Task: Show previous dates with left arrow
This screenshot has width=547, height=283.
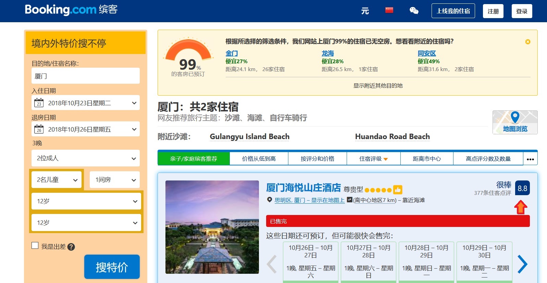Action: point(272,264)
